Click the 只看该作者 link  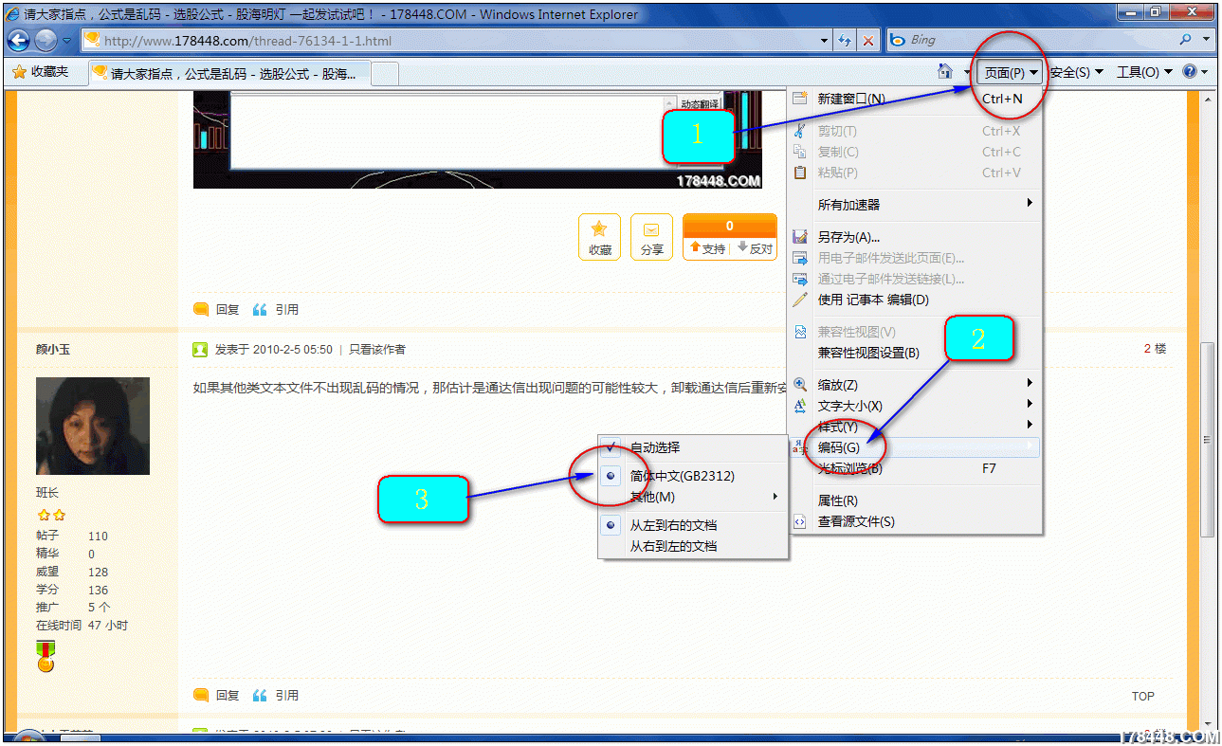click(x=377, y=349)
